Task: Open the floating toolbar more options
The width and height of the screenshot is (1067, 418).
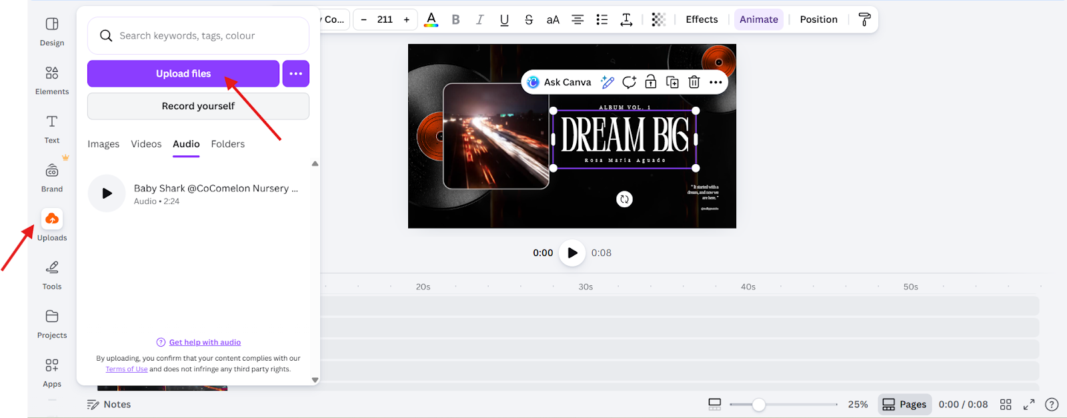Action: pyautogui.click(x=716, y=82)
